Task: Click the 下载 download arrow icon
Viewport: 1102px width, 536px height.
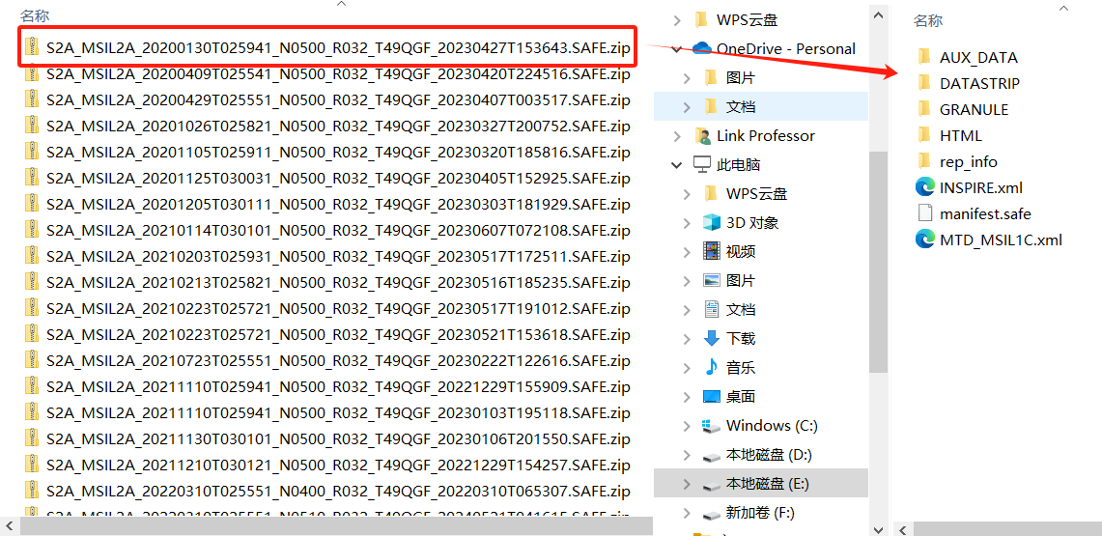Action: click(x=711, y=339)
